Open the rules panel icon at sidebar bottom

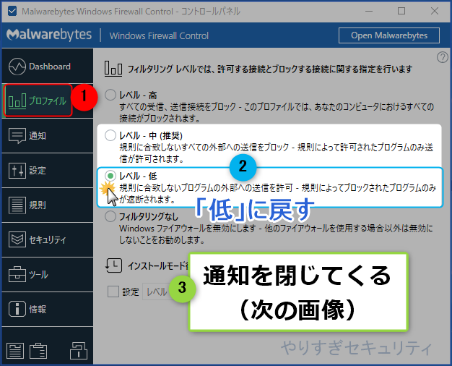[15, 351]
